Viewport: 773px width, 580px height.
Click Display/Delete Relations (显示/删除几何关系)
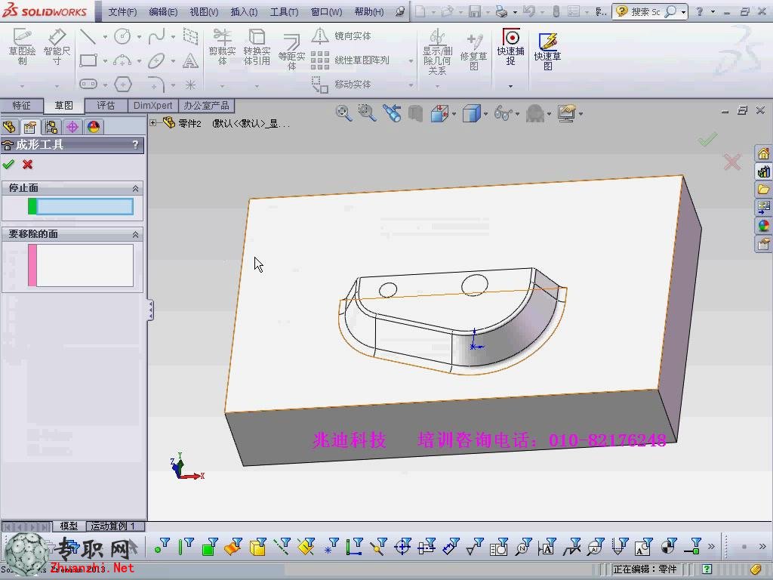pyautogui.click(x=437, y=51)
